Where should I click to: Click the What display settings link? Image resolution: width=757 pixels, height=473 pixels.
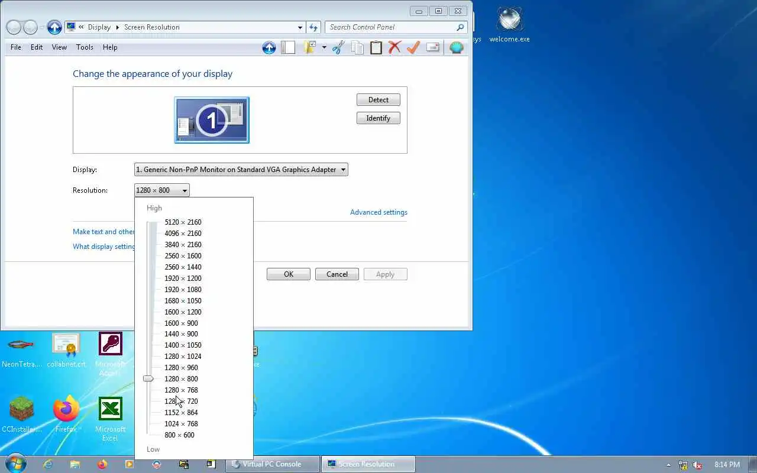(104, 247)
